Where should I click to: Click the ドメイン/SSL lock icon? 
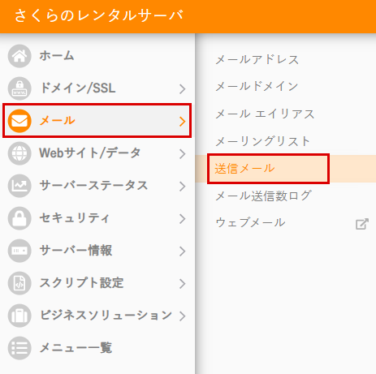click(19, 88)
